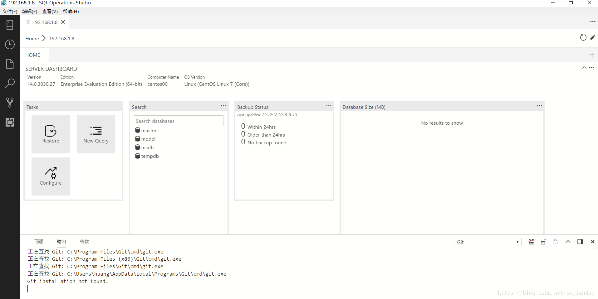598x299 pixels.
Task: Click the 192.168.1.8 breadcrumb
Action: (x=62, y=38)
